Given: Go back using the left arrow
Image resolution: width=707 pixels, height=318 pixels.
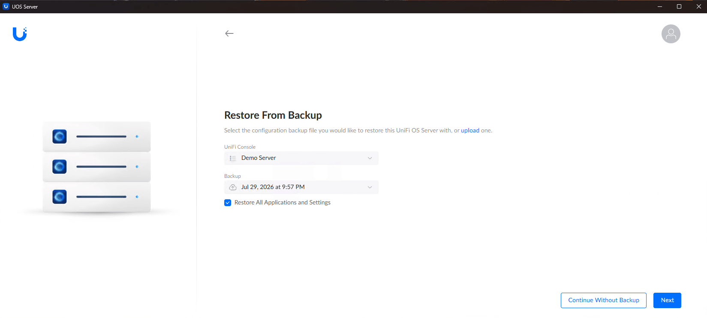Looking at the screenshot, I should [x=229, y=33].
